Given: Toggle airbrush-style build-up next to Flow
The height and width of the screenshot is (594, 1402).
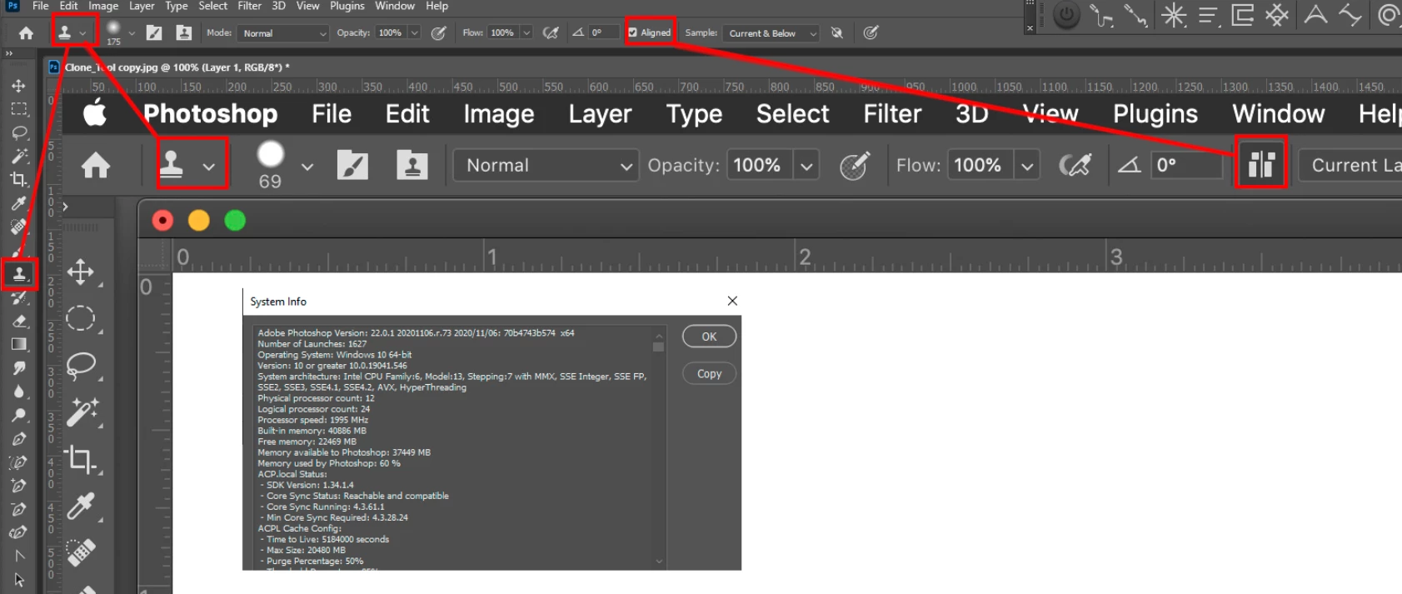Looking at the screenshot, I should point(551,33).
